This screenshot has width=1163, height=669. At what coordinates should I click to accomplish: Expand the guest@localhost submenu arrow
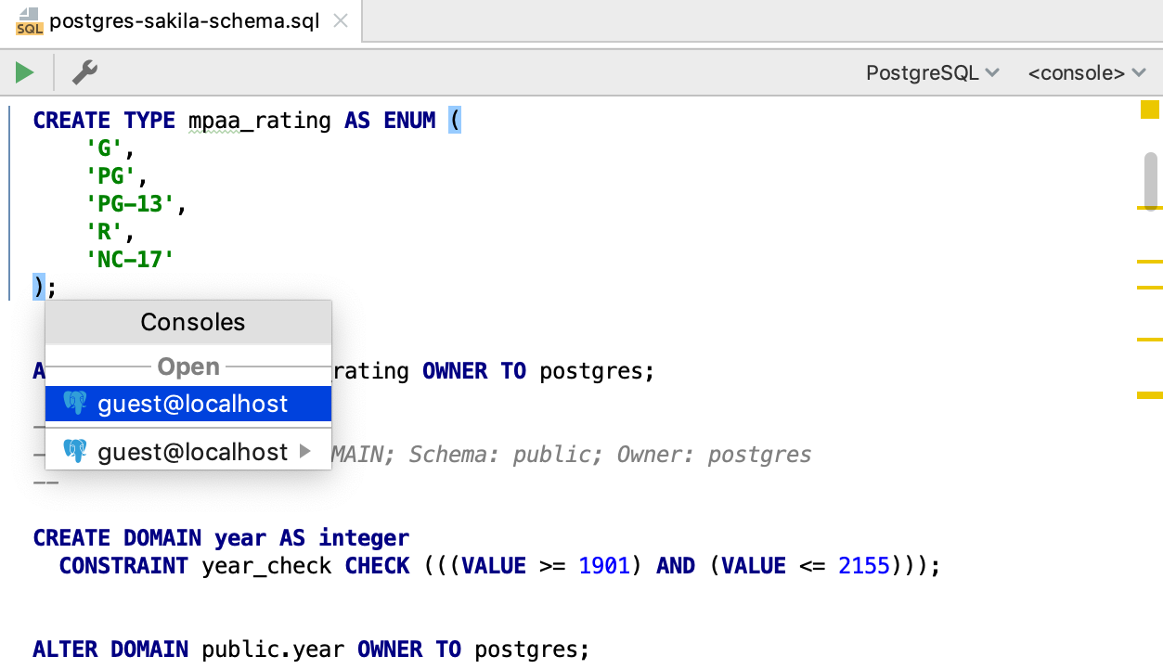click(x=305, y=452)
